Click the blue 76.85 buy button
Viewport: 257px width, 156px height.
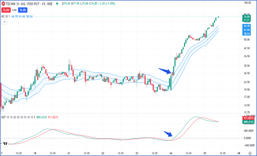[x=23, y=10]
